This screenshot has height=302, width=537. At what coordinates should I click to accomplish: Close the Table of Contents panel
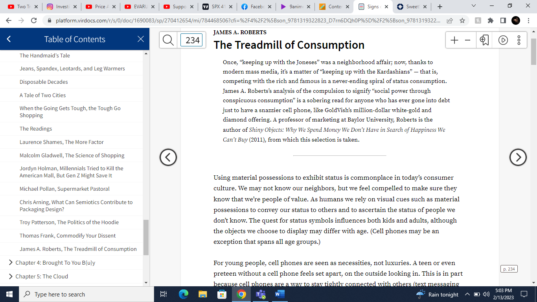click(x=141, y=39)
